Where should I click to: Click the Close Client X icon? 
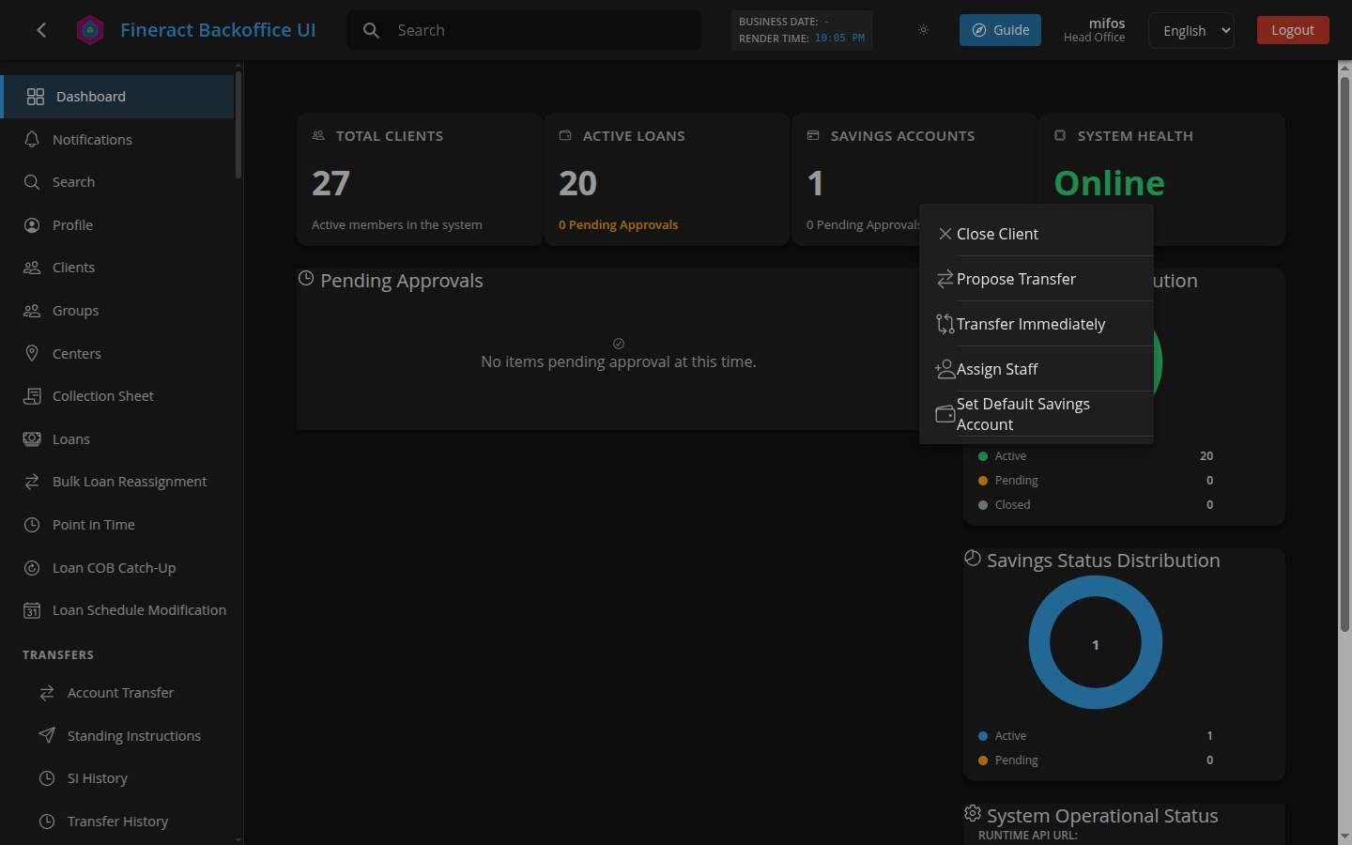(x=945, y=234)
